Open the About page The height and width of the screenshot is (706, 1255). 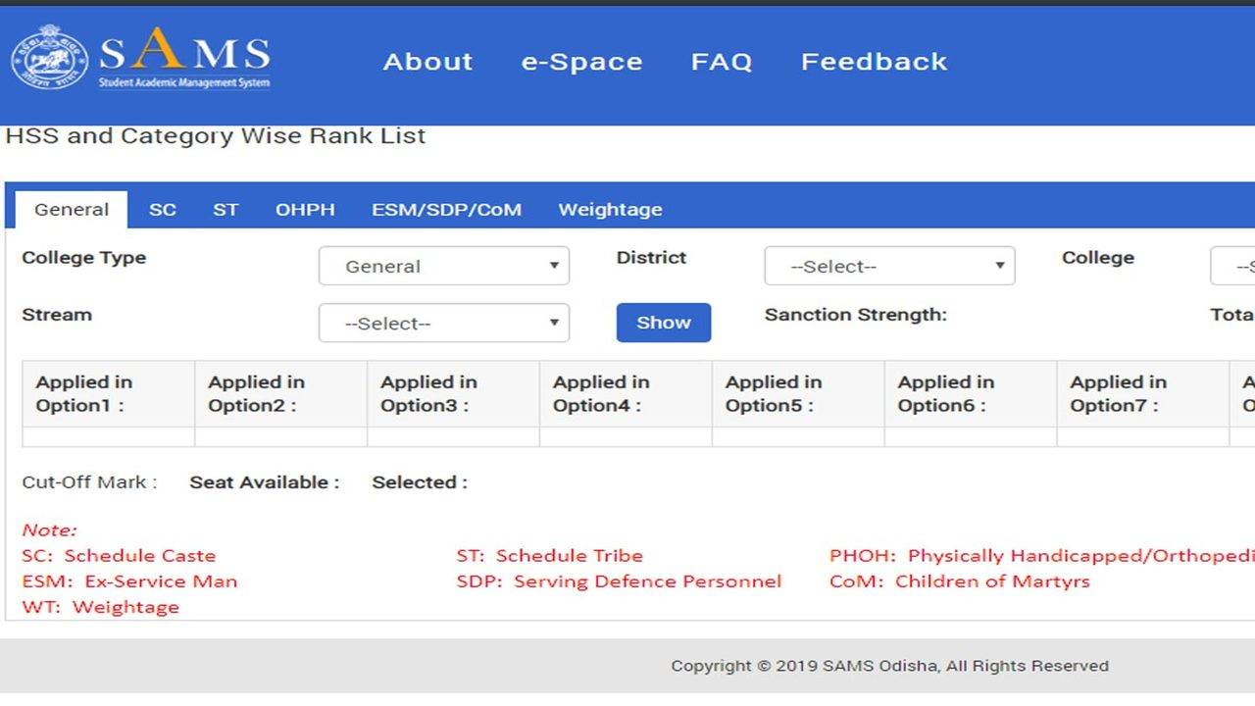[427, 62]
